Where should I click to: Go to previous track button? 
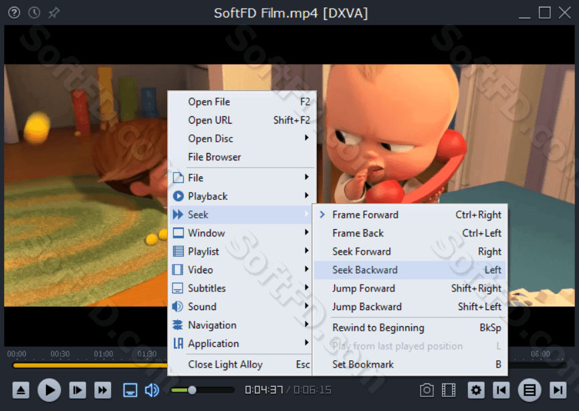click(x=501, y=390)
